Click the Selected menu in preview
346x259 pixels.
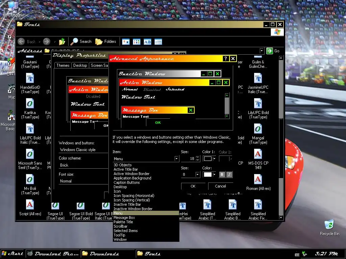point(175,89)
